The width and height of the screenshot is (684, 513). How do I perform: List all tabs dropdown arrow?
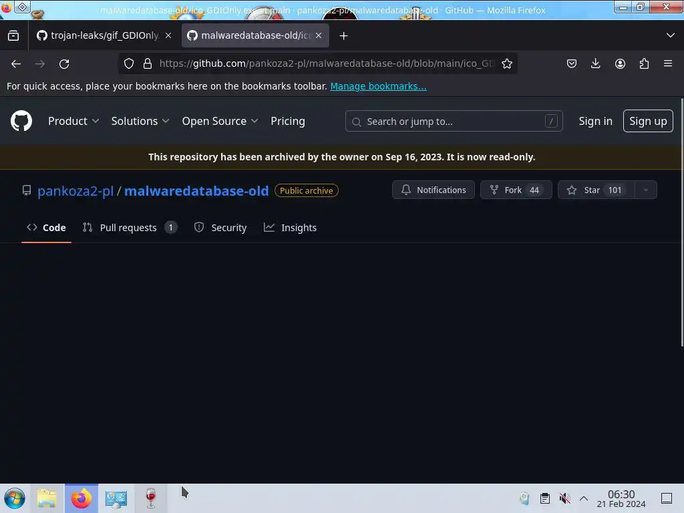pos(671,35)
